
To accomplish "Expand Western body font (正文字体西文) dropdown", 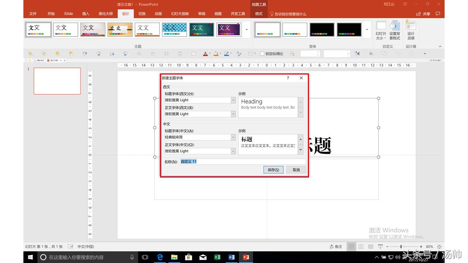I will click(233, 114).
